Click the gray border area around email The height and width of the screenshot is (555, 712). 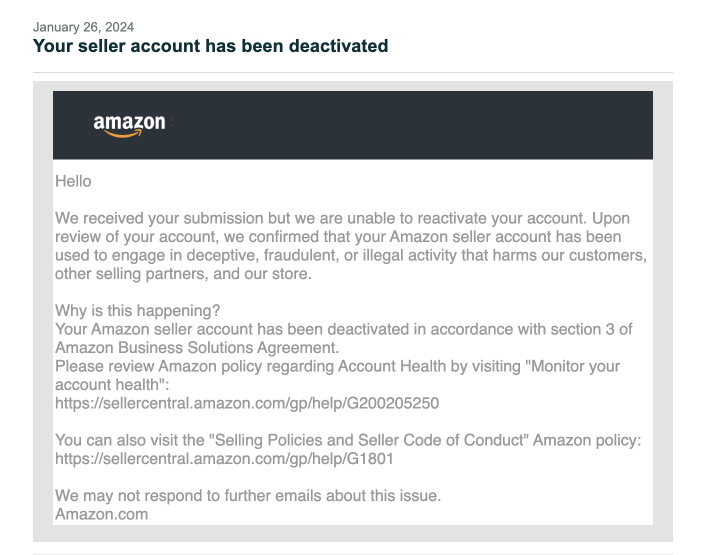tap(42, 310)
